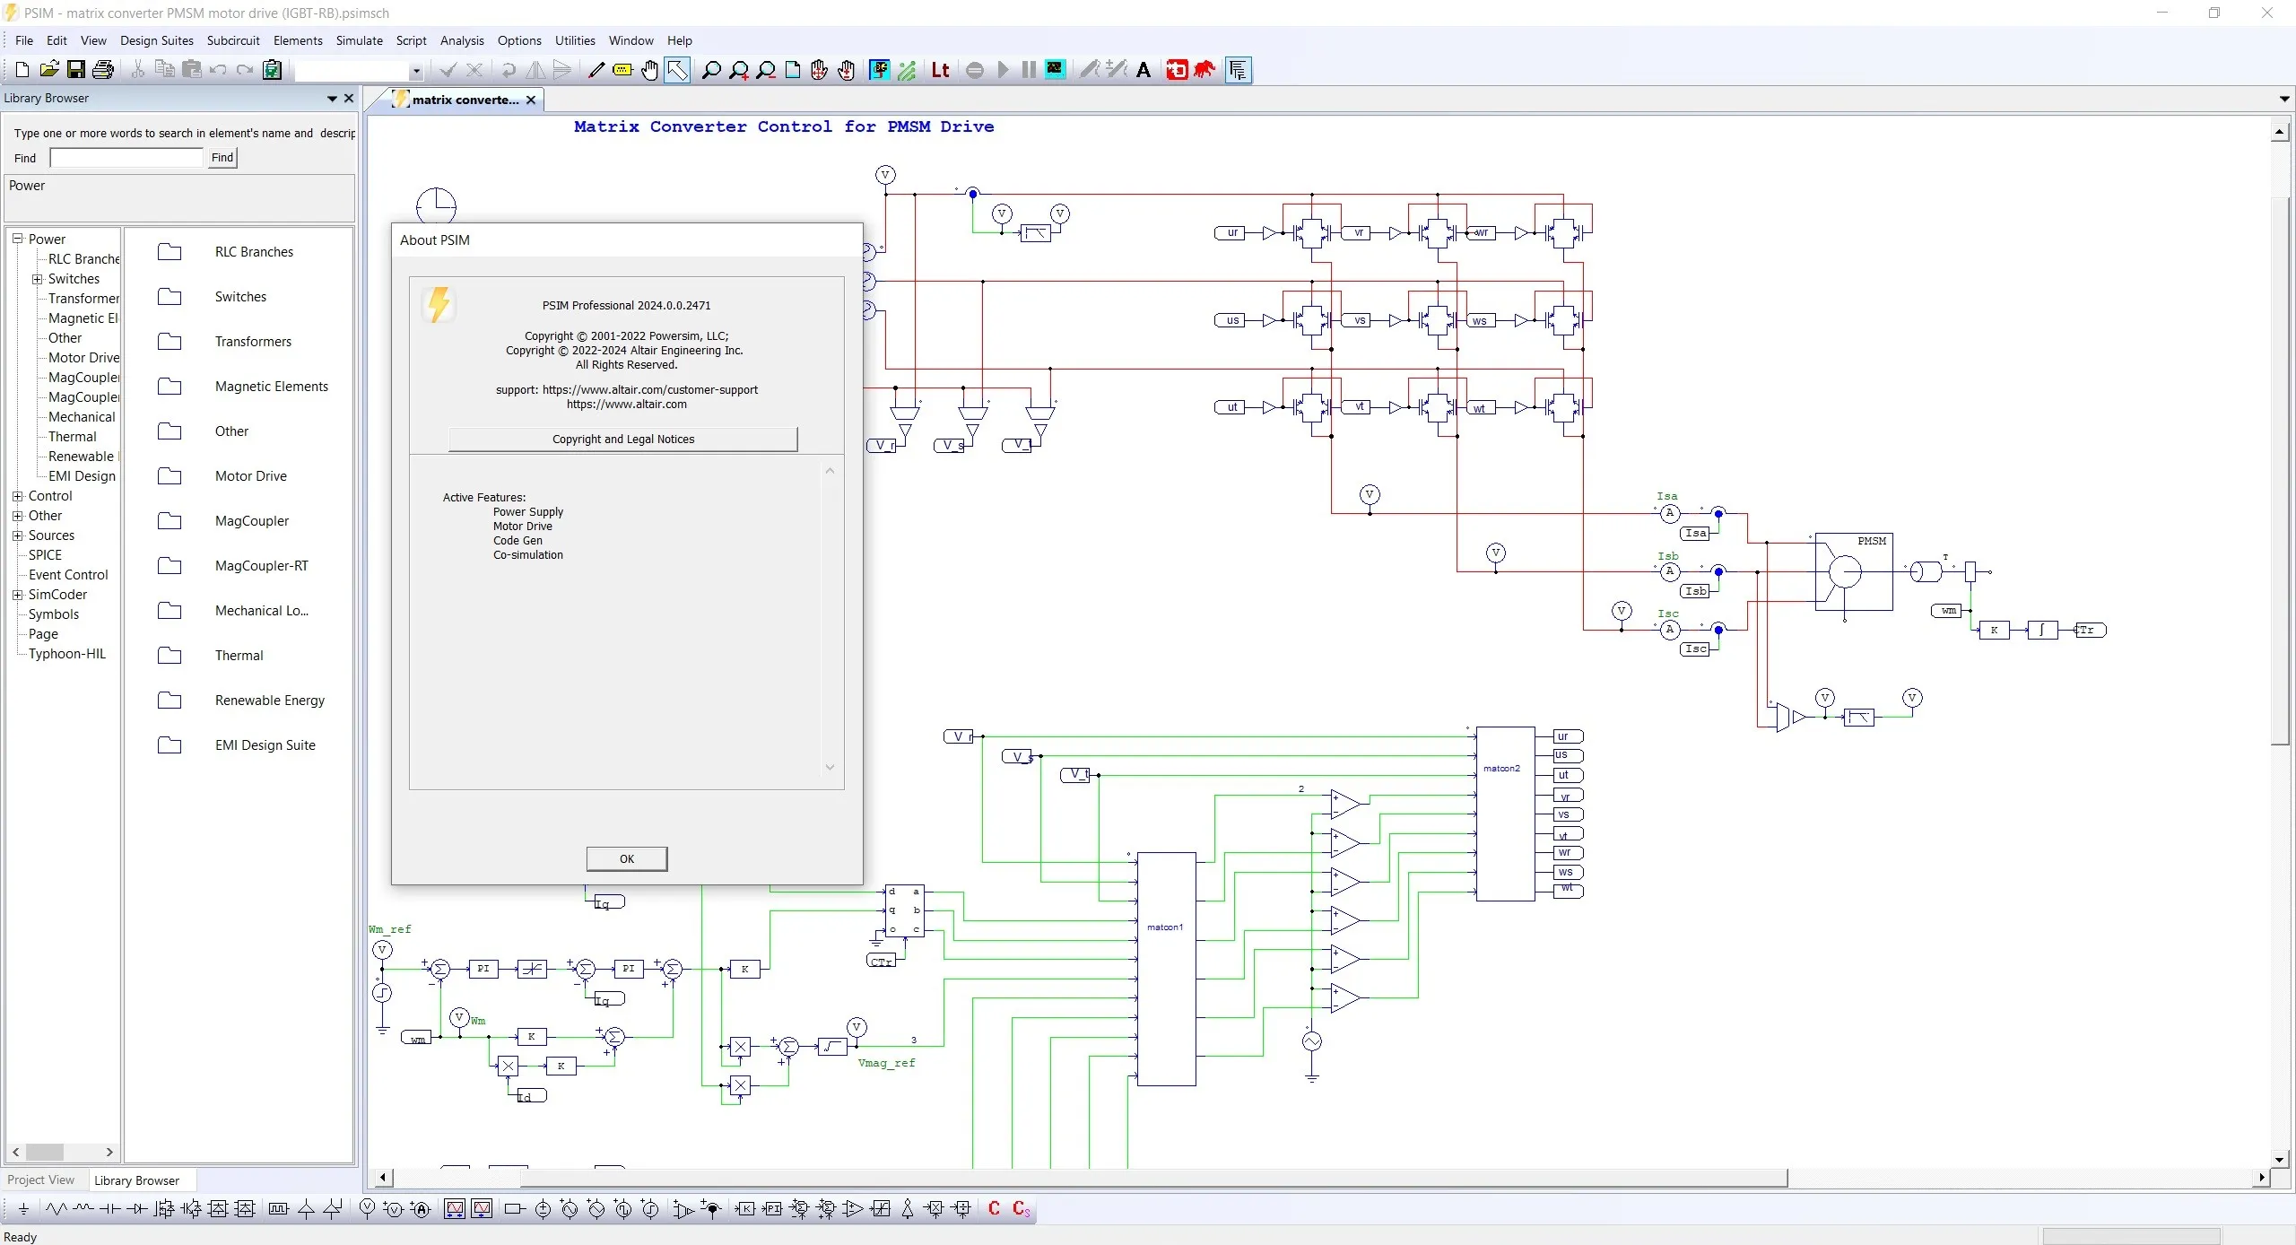Screen dimensions: 2296x1245
Task: Open the toolbar combo box dropdown
Action: (x=416, y=71)
